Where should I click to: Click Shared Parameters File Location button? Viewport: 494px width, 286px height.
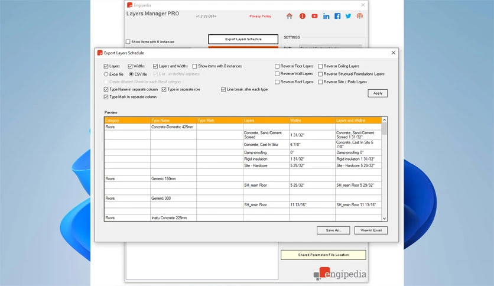click(323, 255)
